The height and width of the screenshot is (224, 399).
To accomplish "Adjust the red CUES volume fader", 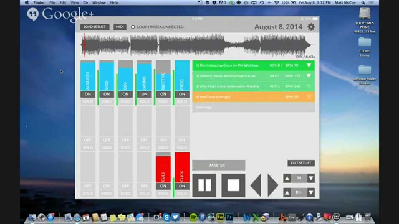I will pyautogui.click(x=163, y=167).
